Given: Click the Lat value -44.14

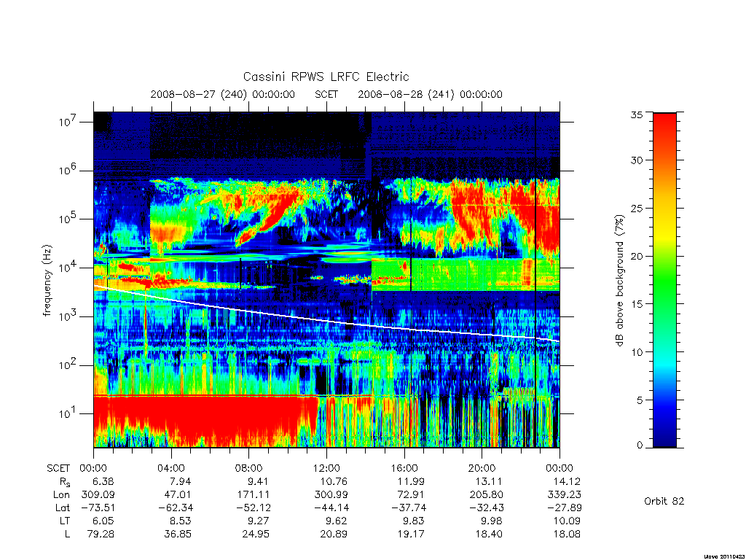Looking at the screenshot, I should coord(331,507).
